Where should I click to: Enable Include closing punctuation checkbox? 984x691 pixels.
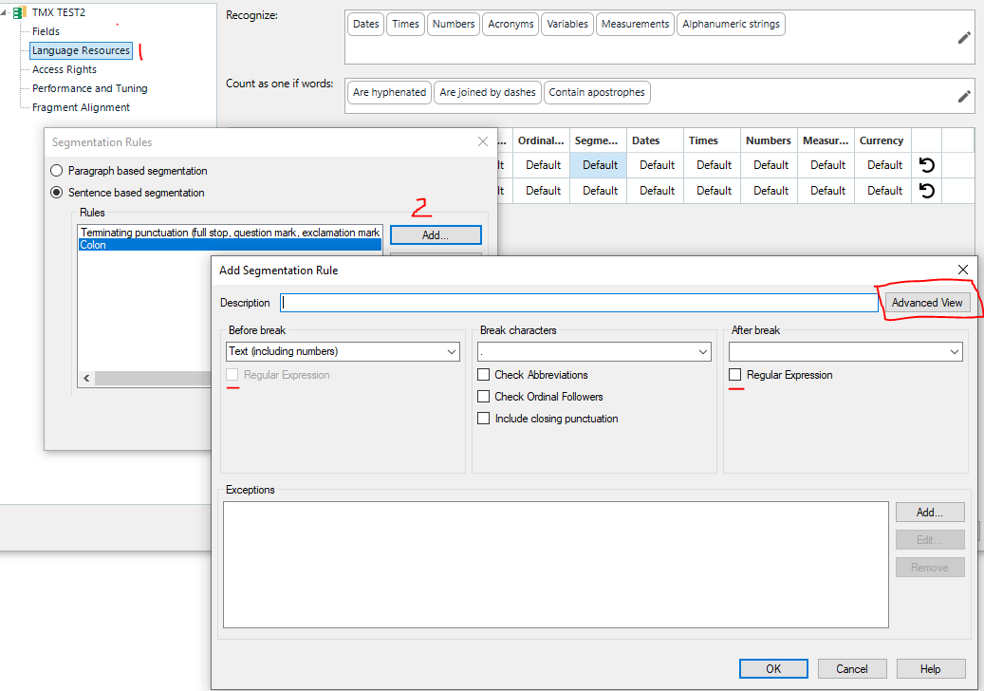(483, 419)
